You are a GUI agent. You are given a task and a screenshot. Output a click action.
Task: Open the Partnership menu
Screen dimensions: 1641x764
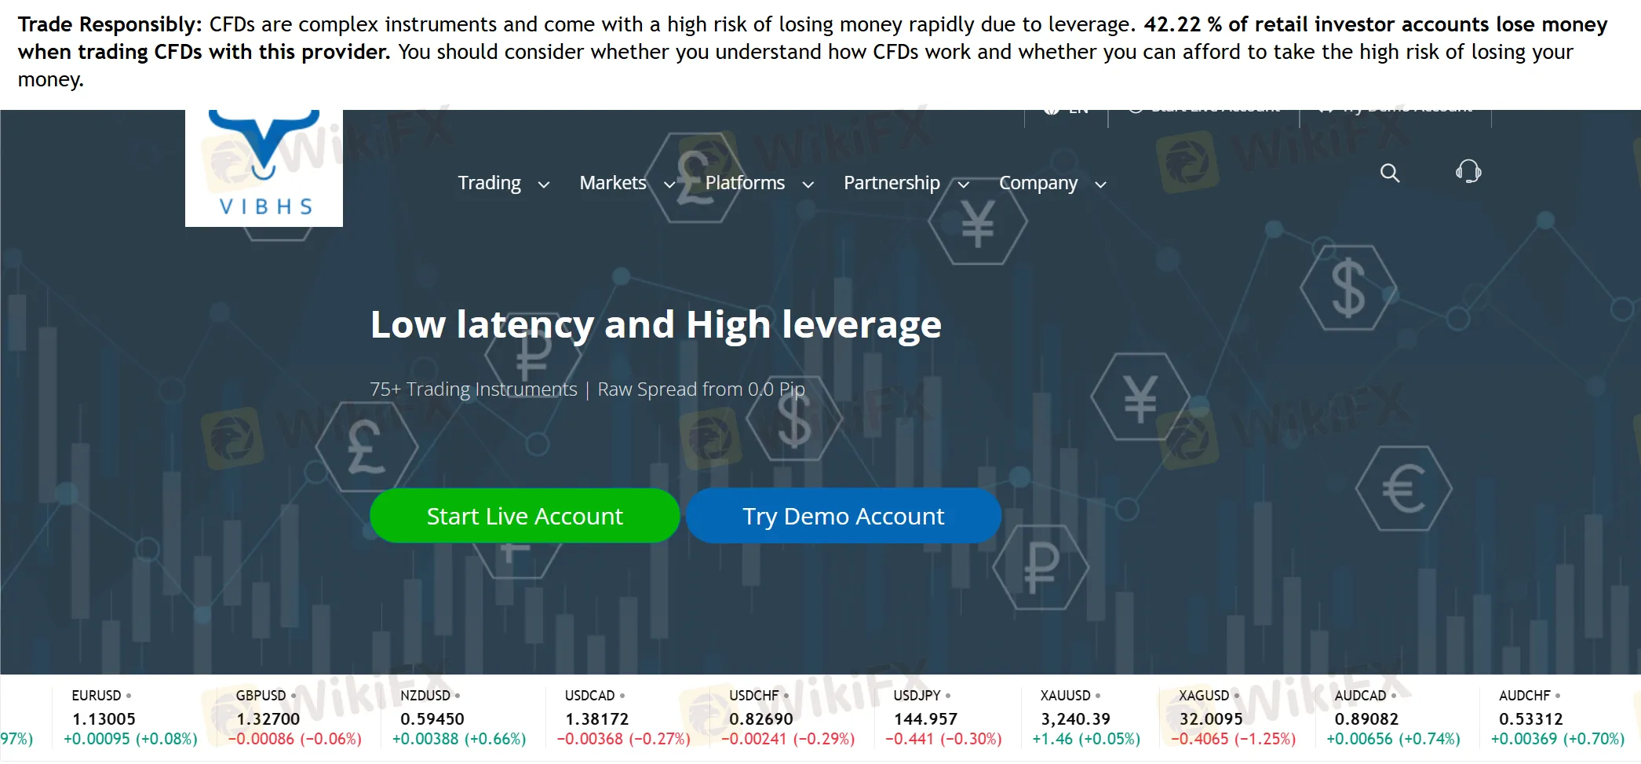892,183
